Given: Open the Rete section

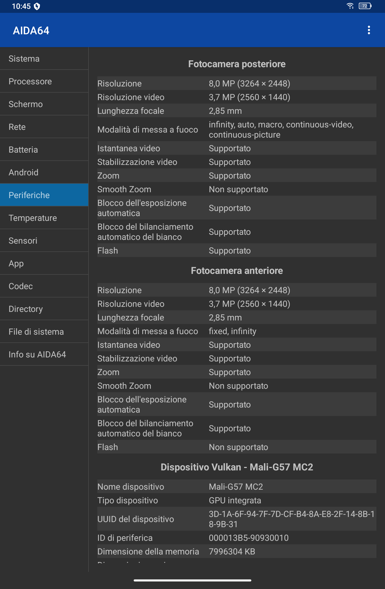Looking at the screenshot, I should pos(44,127).
